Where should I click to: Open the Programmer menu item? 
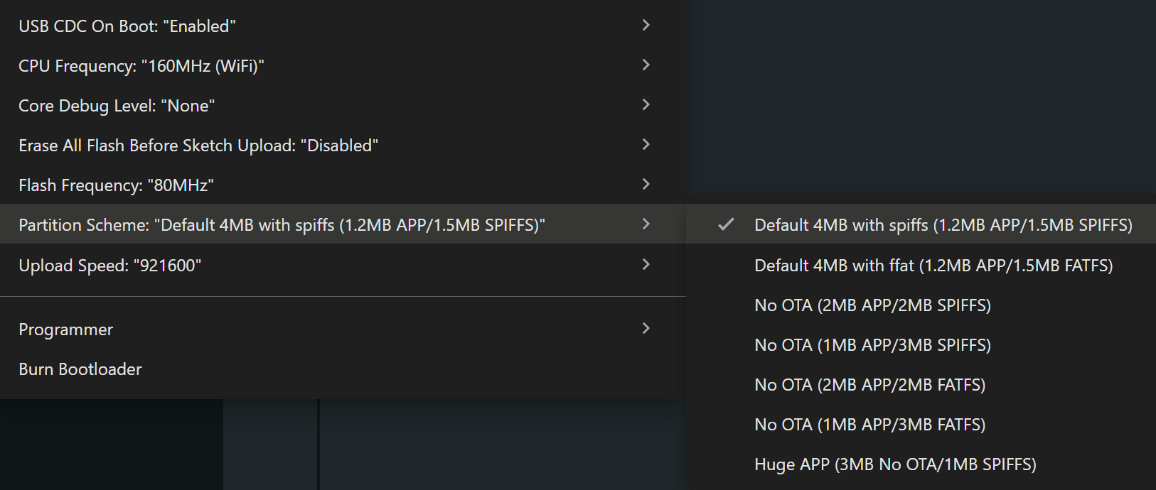66,330
